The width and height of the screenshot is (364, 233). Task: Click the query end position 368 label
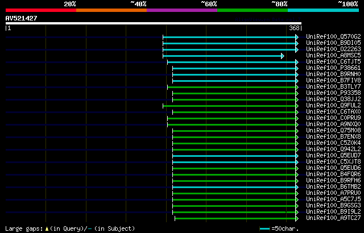pos(294,28)
